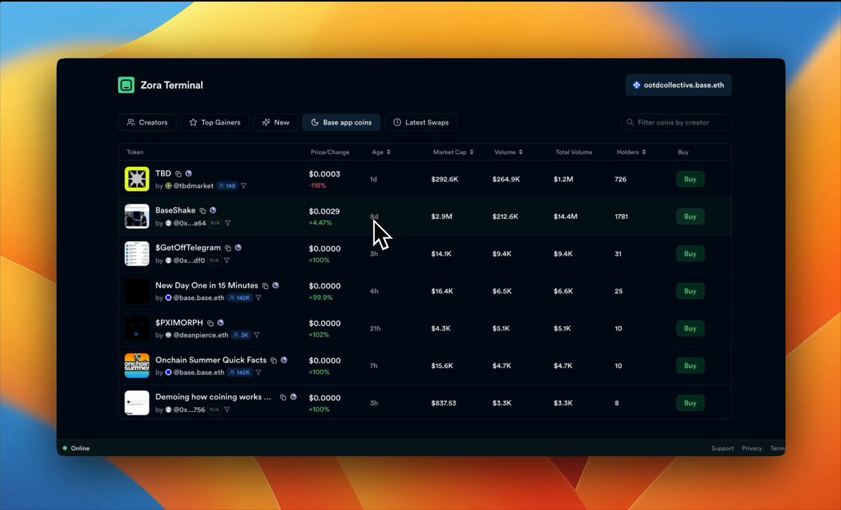Image resolution: width=841 pixels, height=510 pixels.
Task: Copy the Demoing how coining works address
Action: click(x=283, y=397)
